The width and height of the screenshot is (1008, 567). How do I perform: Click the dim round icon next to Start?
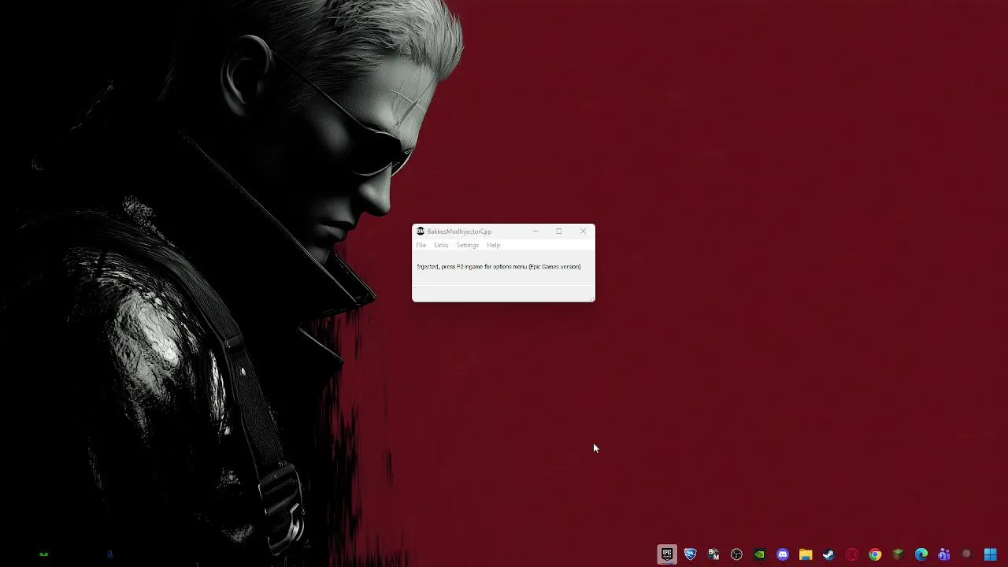967,554
